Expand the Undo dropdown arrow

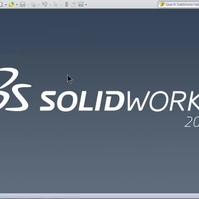(50, 5)
